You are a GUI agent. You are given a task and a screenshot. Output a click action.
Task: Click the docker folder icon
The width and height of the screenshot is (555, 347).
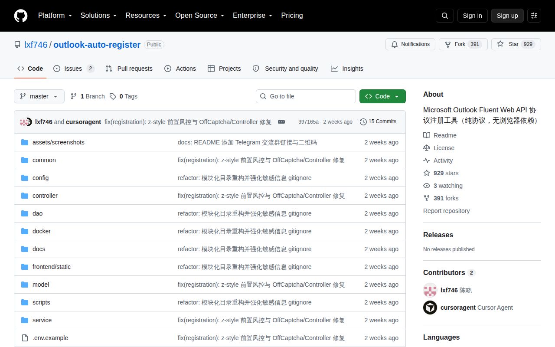coord(25,231)
